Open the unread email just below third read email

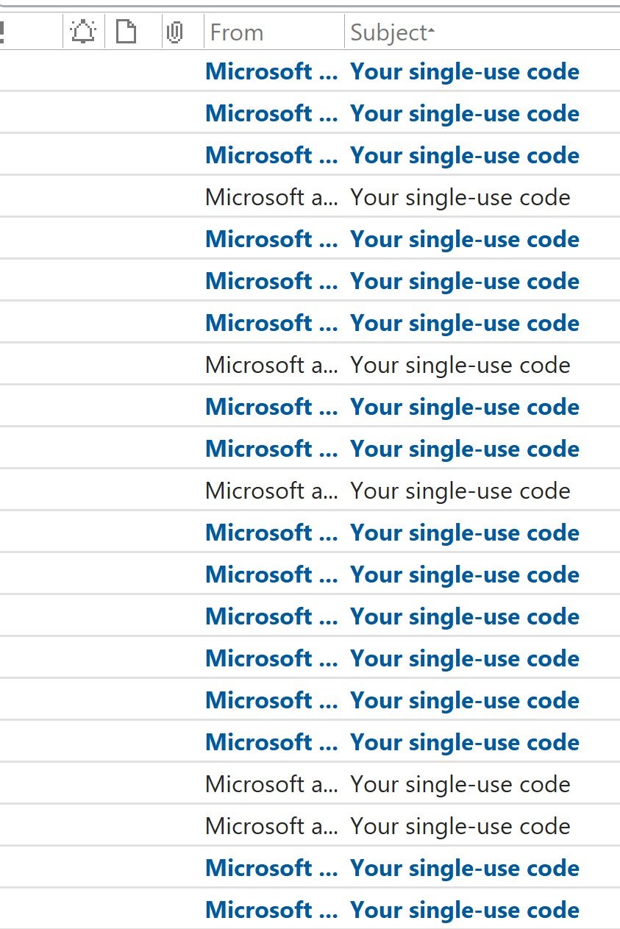pos(310,533)
